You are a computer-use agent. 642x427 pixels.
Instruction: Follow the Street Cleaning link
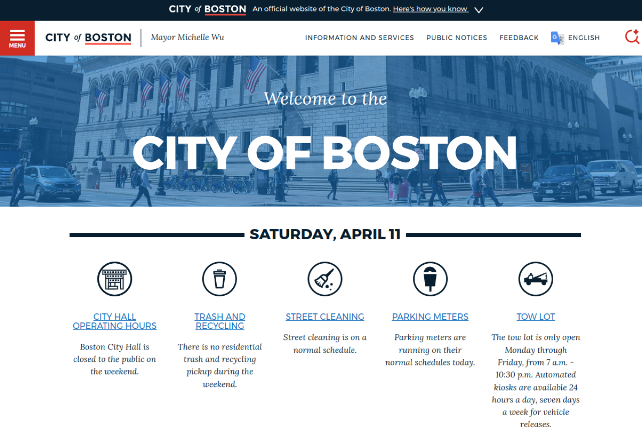[325, 317]
